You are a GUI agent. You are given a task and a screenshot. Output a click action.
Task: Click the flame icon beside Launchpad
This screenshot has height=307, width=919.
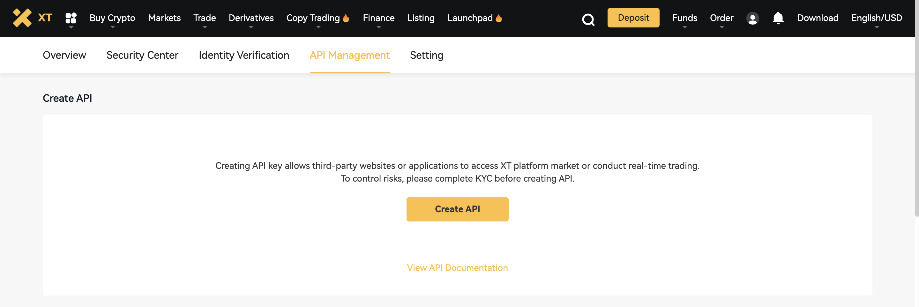click(499, 18)
